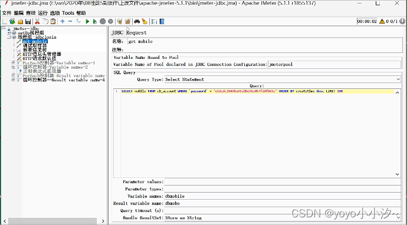Open the 选项 menu

pos(55,13)
